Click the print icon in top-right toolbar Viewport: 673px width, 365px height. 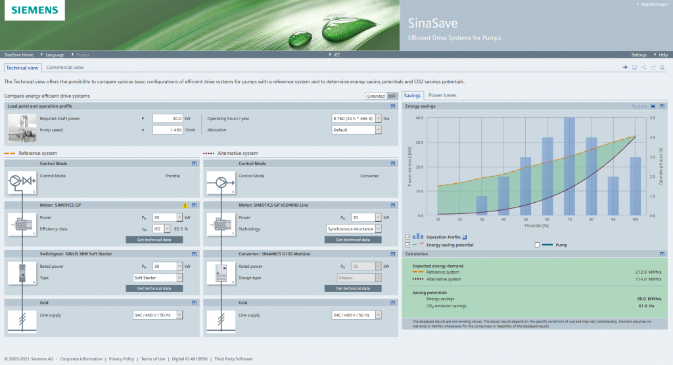pyautogui.click(x=662, y=68)
